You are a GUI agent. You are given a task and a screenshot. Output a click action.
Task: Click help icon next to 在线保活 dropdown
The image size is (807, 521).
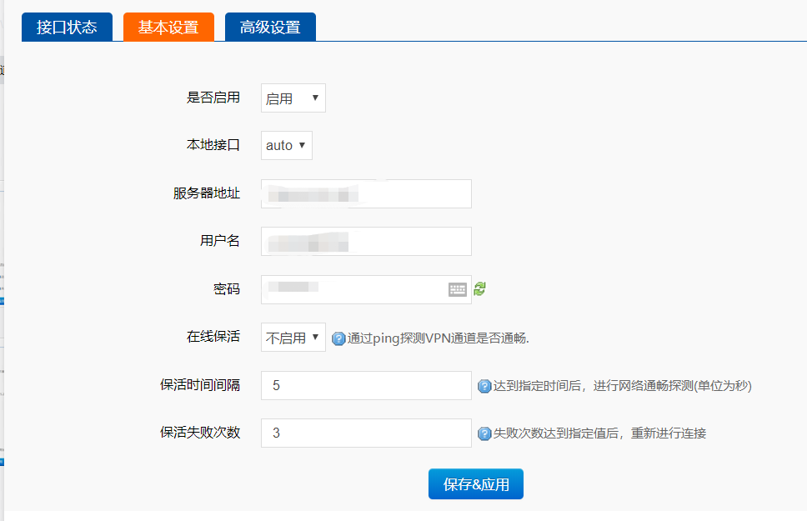click(338, 338)
